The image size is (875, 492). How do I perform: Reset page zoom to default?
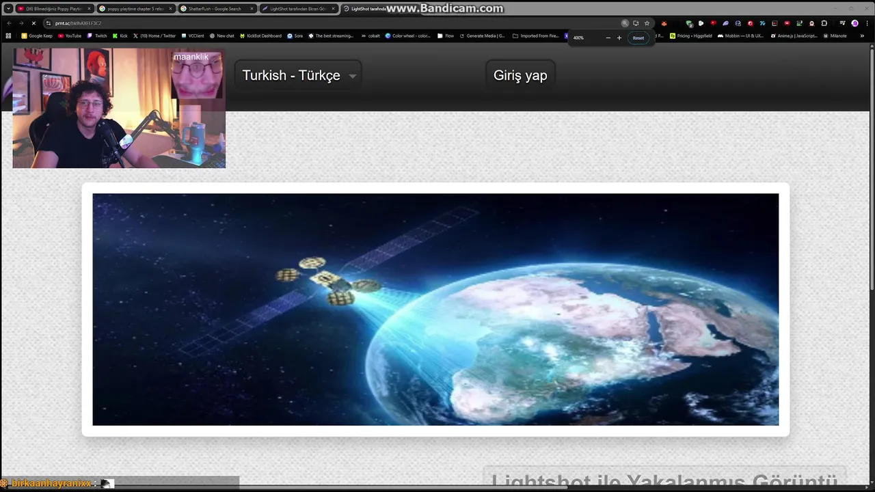[638, 38]
